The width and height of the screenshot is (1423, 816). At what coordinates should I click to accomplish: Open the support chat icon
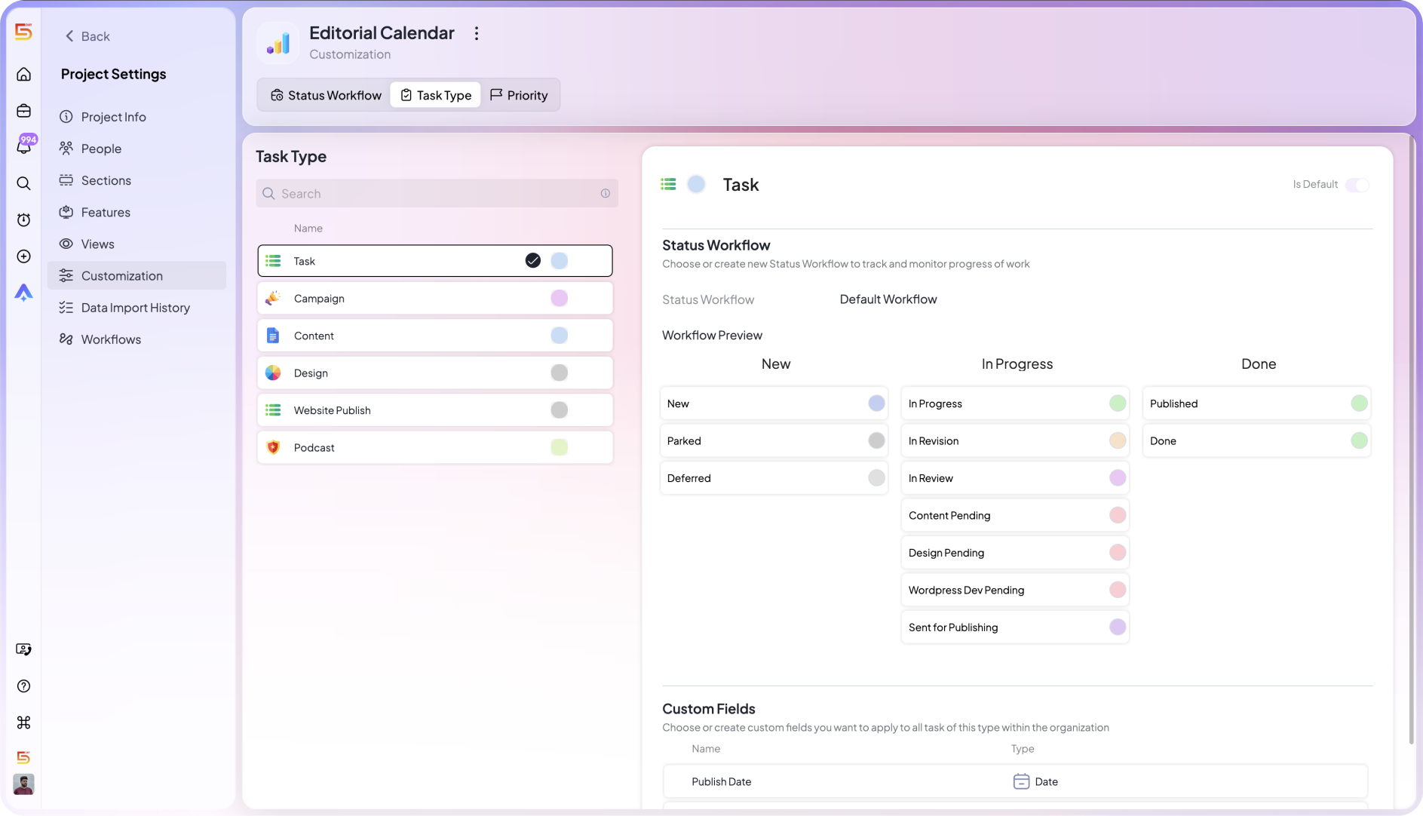point(23,649)
